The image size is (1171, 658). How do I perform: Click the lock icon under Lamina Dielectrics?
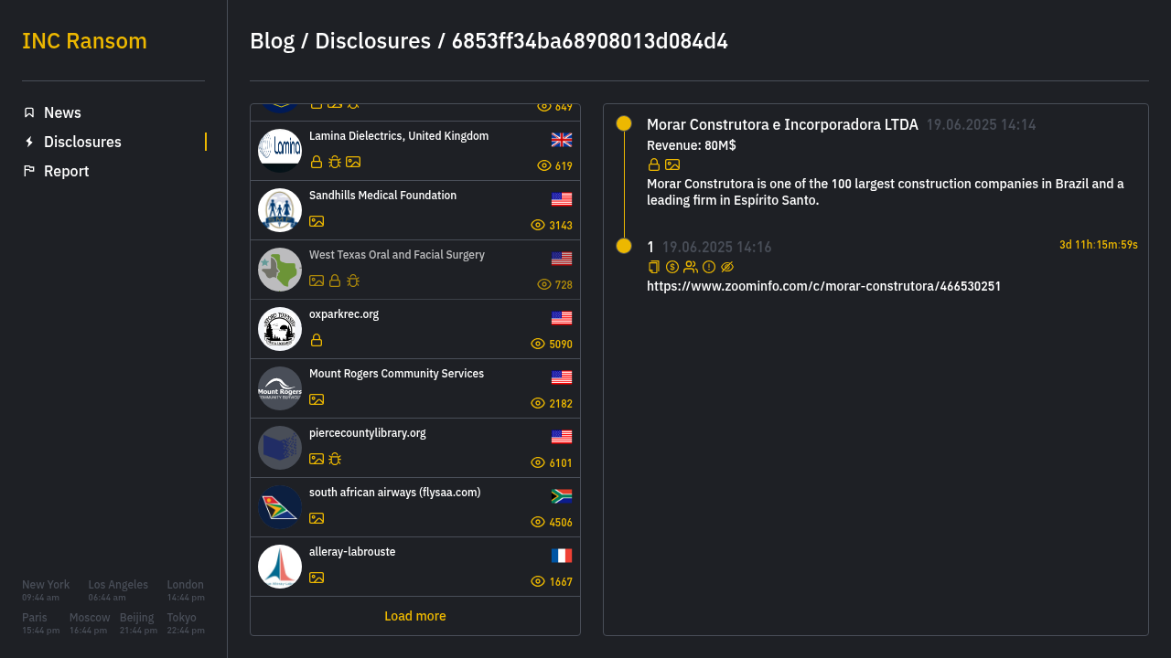pyautogui.click(x=317, y=162)
